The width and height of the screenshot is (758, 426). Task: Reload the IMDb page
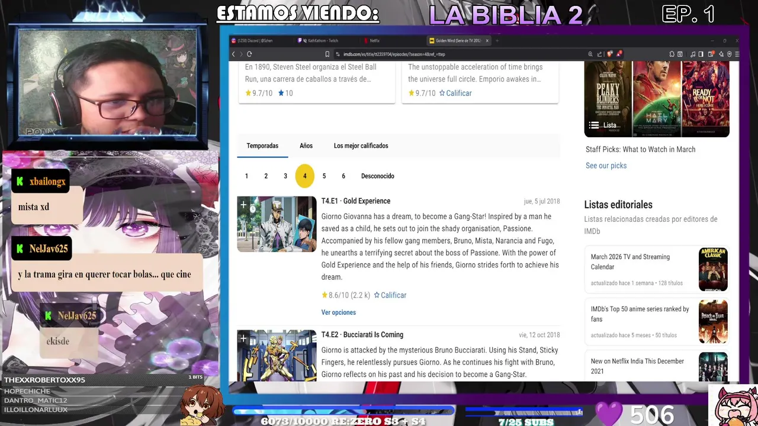249,54
